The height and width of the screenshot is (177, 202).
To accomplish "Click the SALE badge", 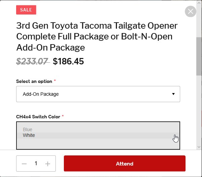I will point(26,10).
